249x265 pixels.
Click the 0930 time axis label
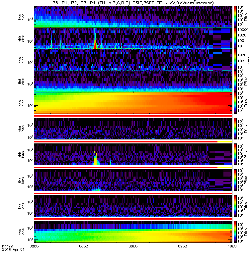[182, 246]
